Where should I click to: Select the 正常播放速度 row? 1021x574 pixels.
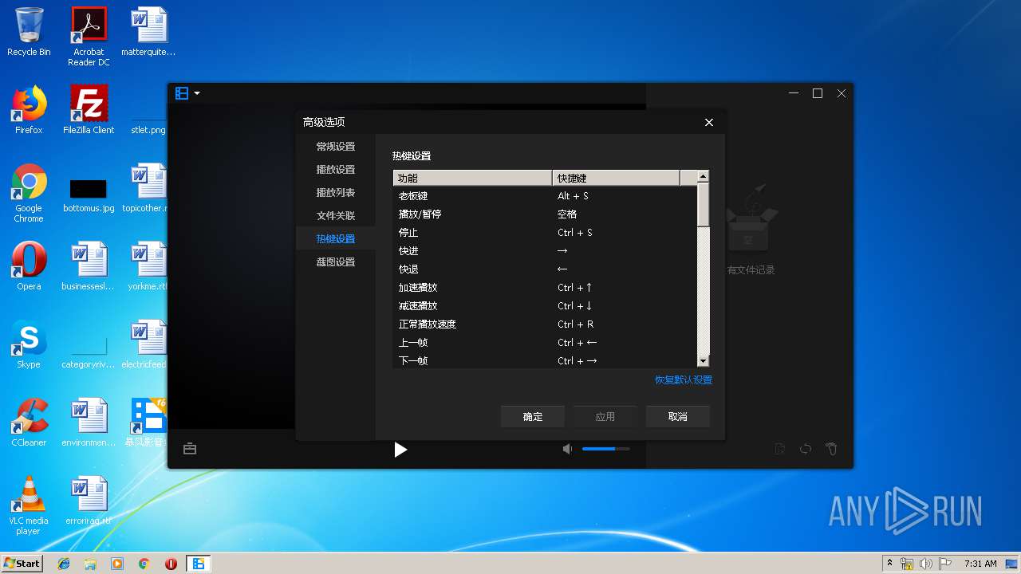point(545,324)
